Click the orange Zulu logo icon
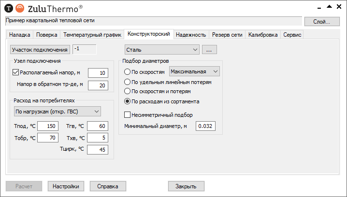The height and width of the screenshot is (197, 347). (19, 8)
